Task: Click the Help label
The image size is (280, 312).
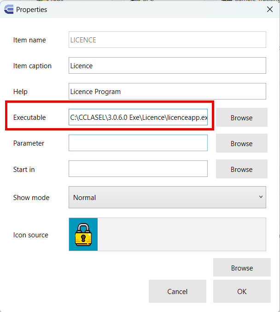Action: 20,92
